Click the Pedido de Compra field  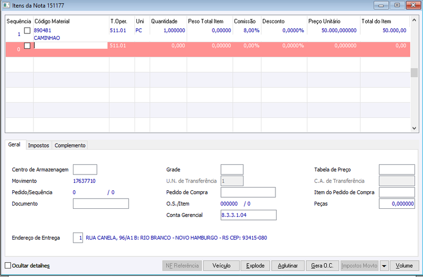coord(248,192)
